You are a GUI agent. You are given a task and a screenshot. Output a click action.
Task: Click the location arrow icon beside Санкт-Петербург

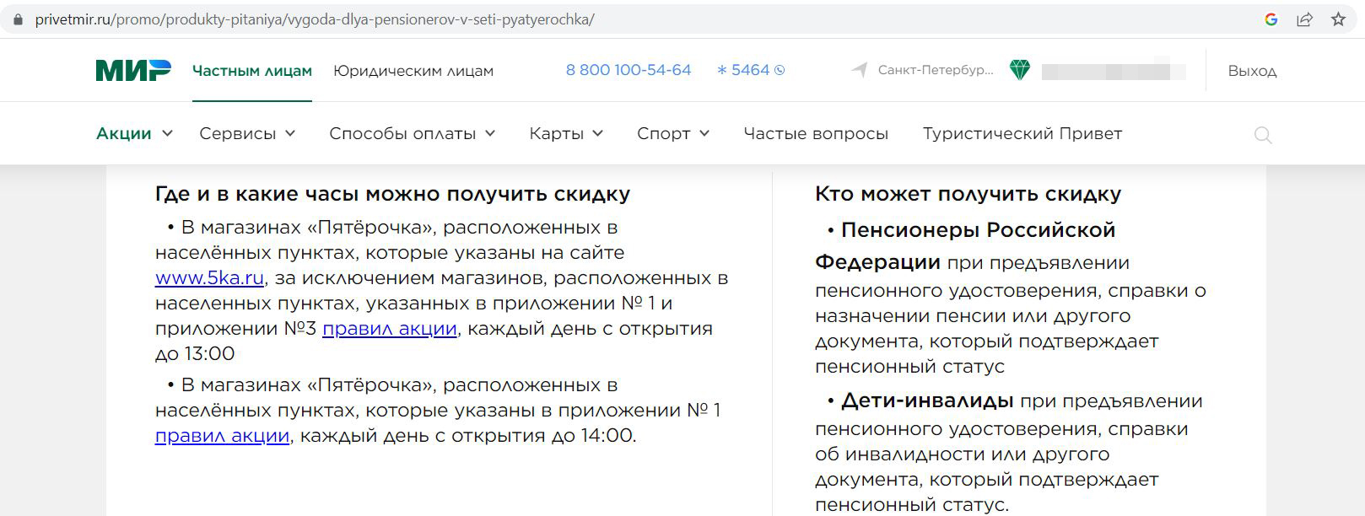[860, 70]
